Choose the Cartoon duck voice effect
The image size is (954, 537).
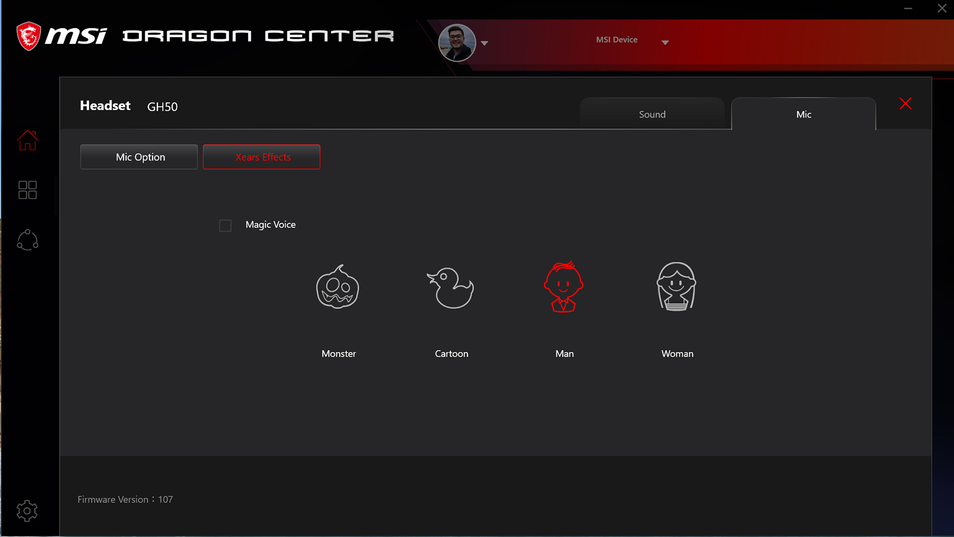pyautogui.click(x=450, y=287)
